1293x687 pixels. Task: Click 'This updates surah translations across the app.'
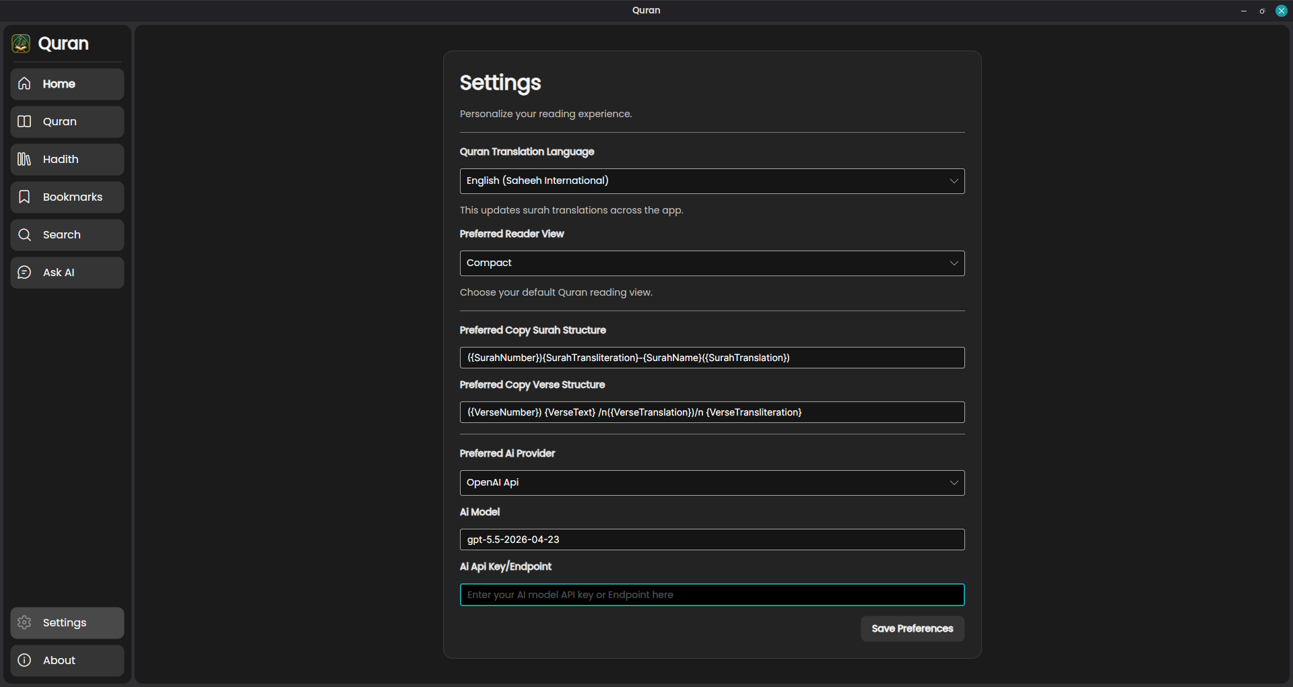[571, 210]
